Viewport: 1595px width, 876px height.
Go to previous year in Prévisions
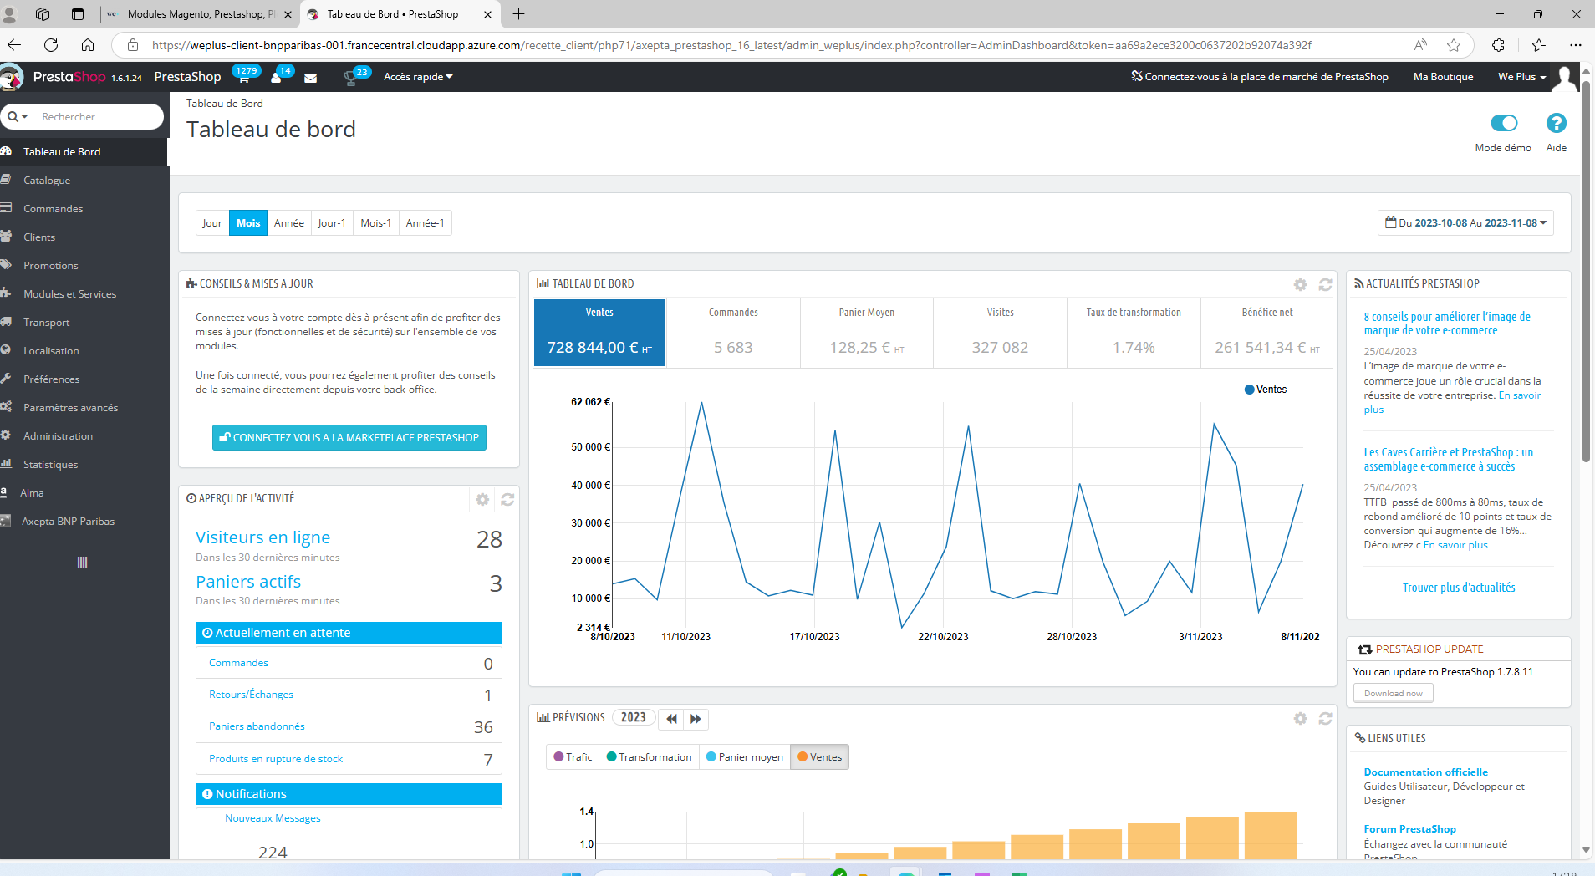671,718
